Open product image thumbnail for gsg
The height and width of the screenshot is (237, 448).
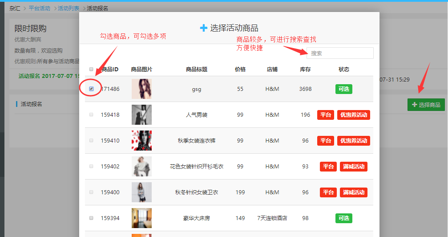pyautogui.click(x=141, y=89)
